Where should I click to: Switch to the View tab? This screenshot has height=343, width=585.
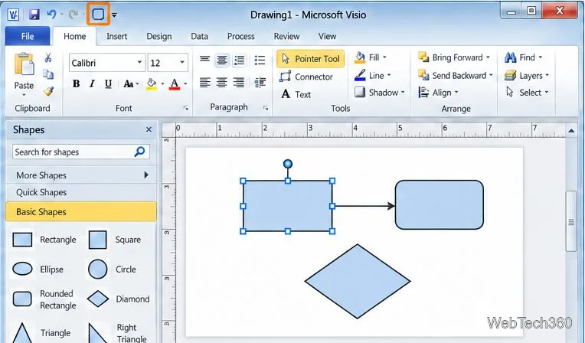(327, 36)
